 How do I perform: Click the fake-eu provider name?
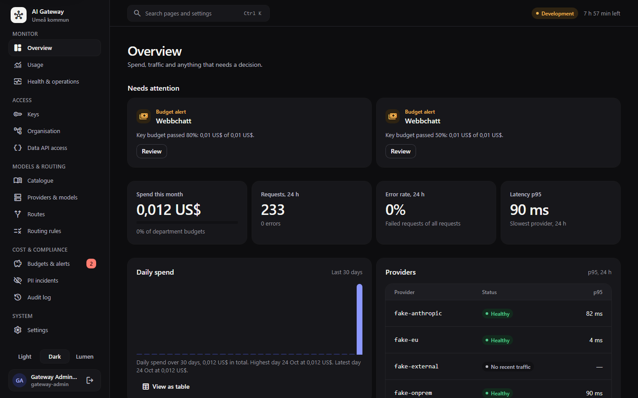[406, 340]
